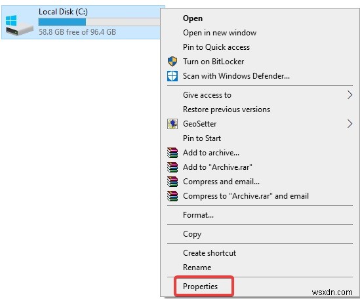Click WinRAR icon beside Add to "Archive.rar"
Viewport: 360px width, 299px height.
coord(172,167)
